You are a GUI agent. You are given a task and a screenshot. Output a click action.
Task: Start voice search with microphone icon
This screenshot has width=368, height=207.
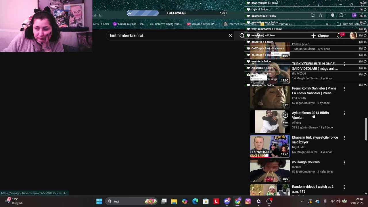[x=258, y=35]
